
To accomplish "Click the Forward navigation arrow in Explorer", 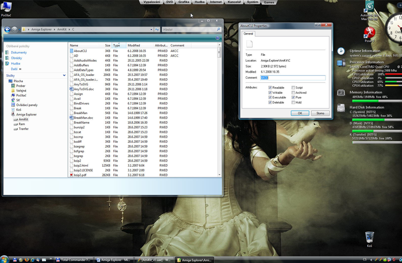I will coord(15,30).
